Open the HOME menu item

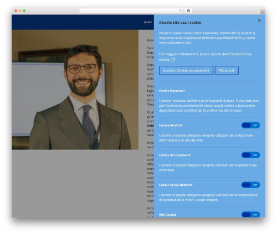coord(148,22)
